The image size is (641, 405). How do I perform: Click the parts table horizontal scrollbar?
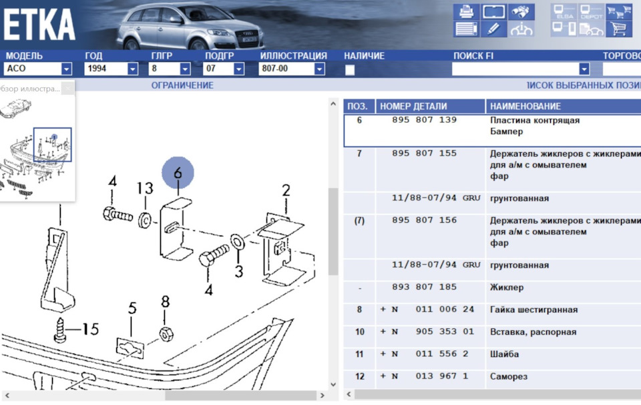click(x=498, y=394)
